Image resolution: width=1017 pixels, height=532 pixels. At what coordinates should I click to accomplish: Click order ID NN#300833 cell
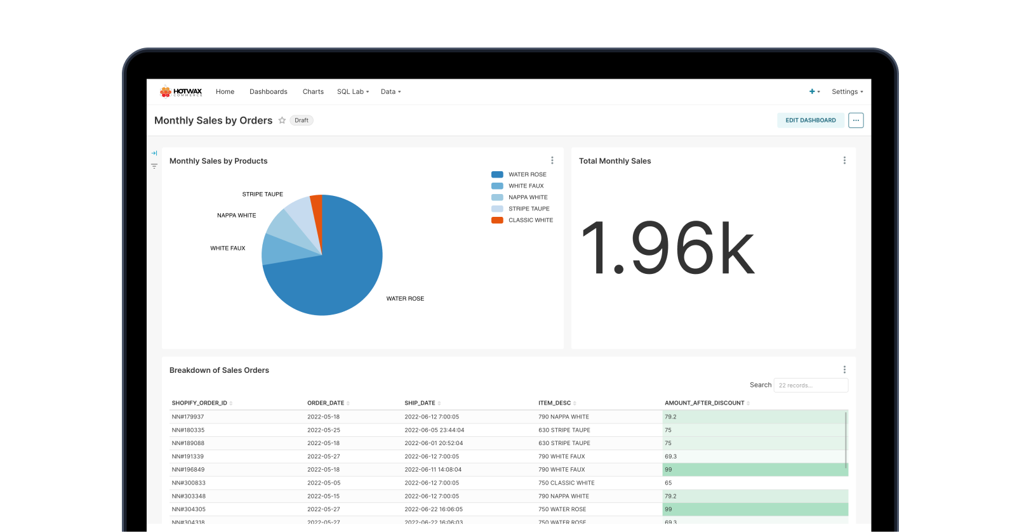(x=189, y=483)
